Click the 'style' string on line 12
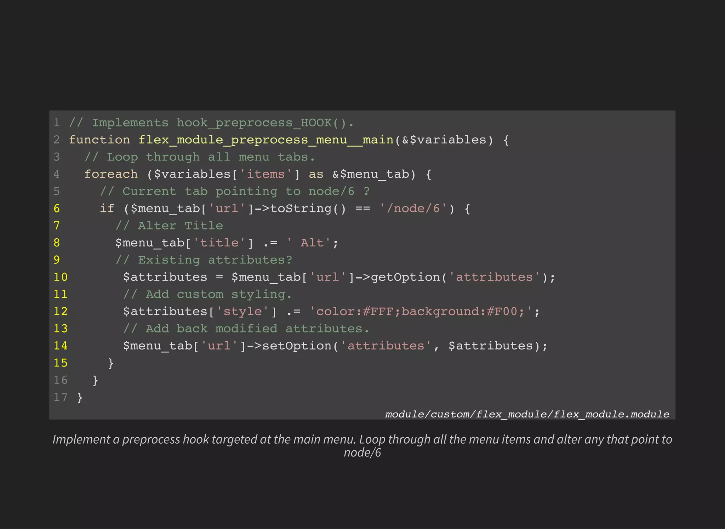 (x=242, y=312)
